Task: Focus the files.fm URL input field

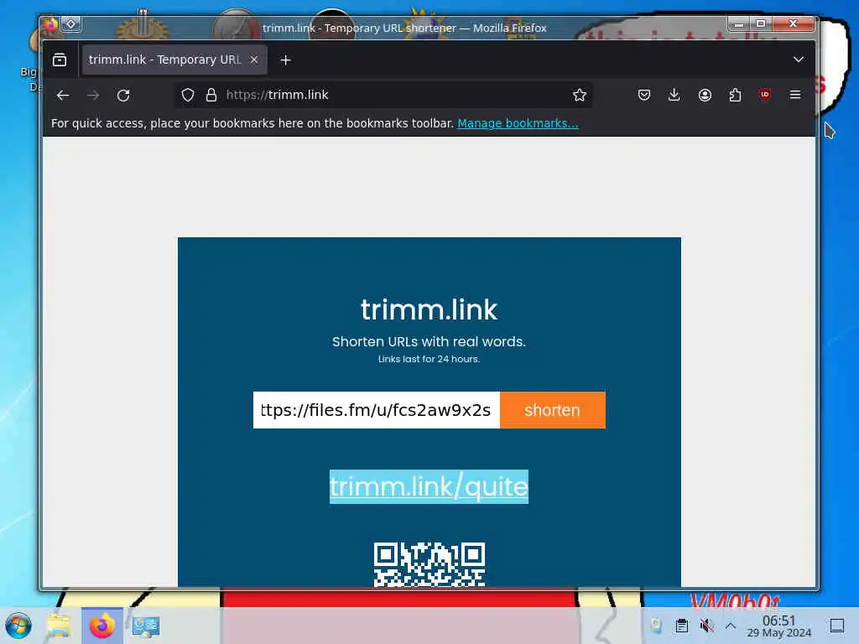Action: pyautogui.click(x=377, y=410)
